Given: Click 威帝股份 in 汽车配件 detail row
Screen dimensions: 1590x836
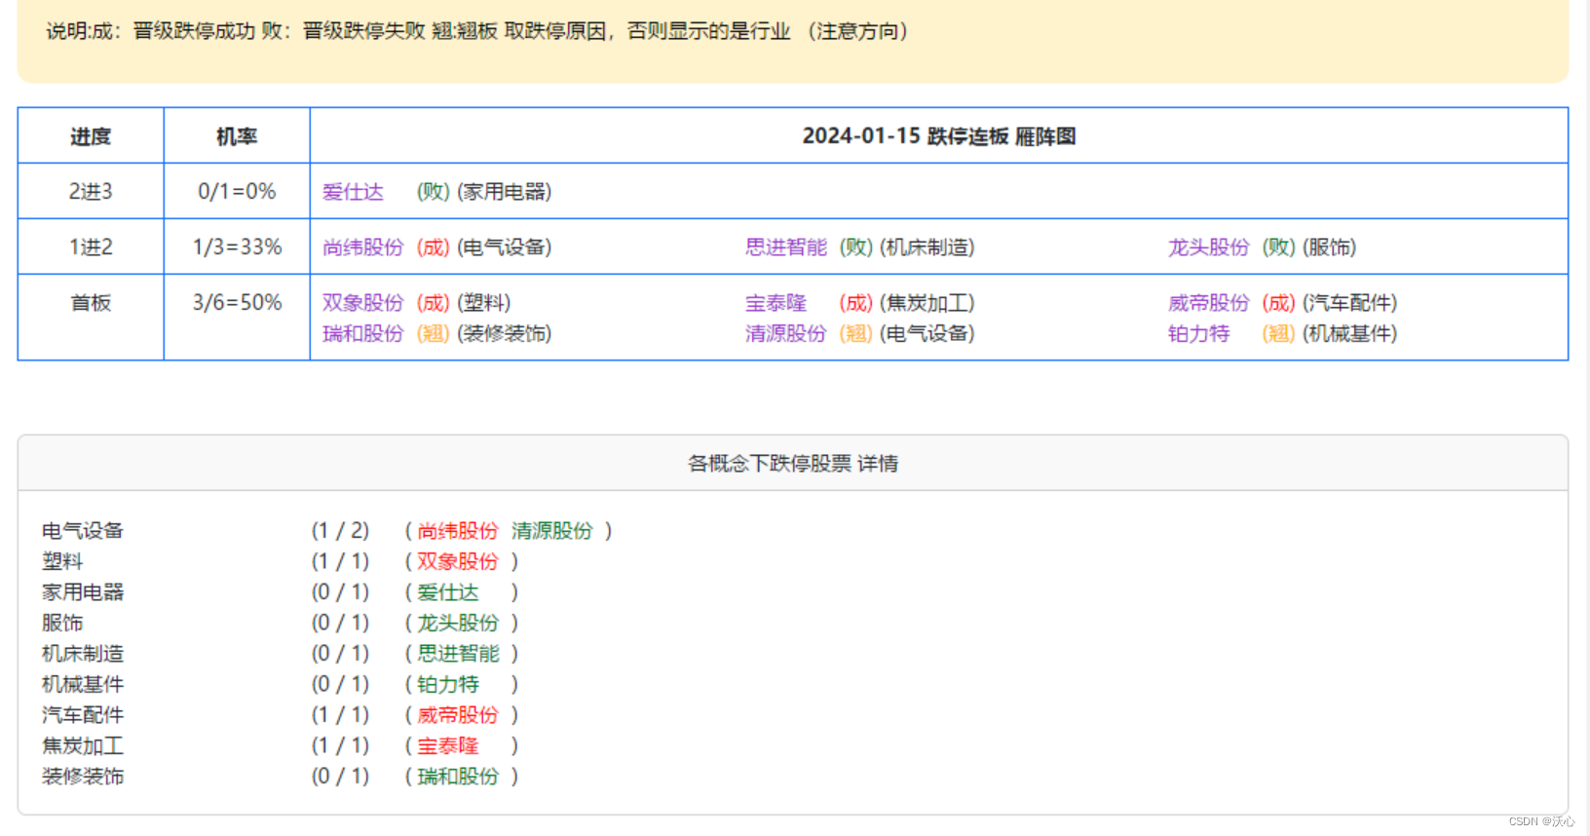Looking at the screenshot, I should [458, 715].
